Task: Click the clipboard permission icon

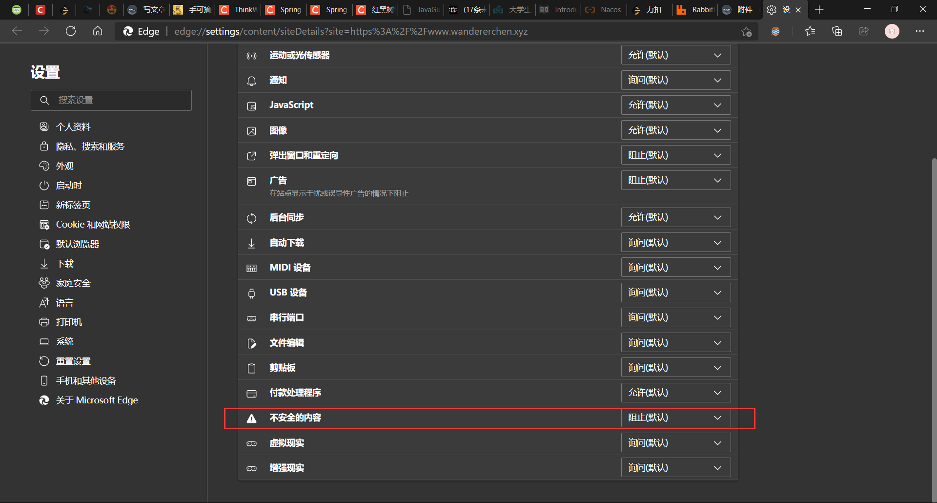Action: click(251, 368)
